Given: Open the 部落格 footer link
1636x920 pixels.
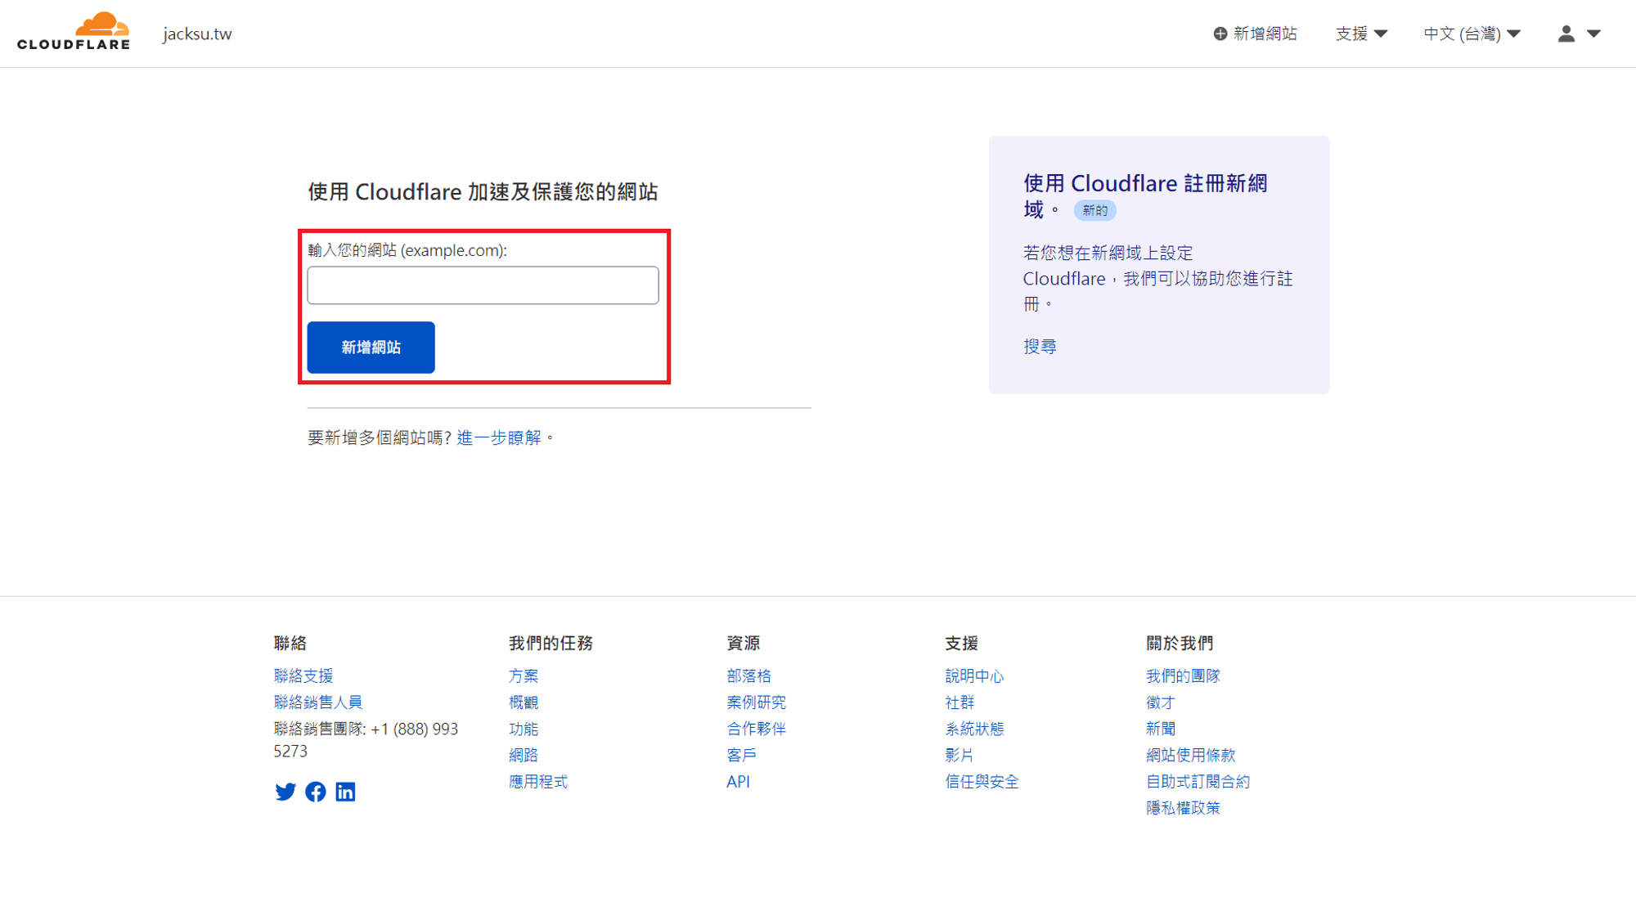Looking at the screenshot, I should point(749,676).
